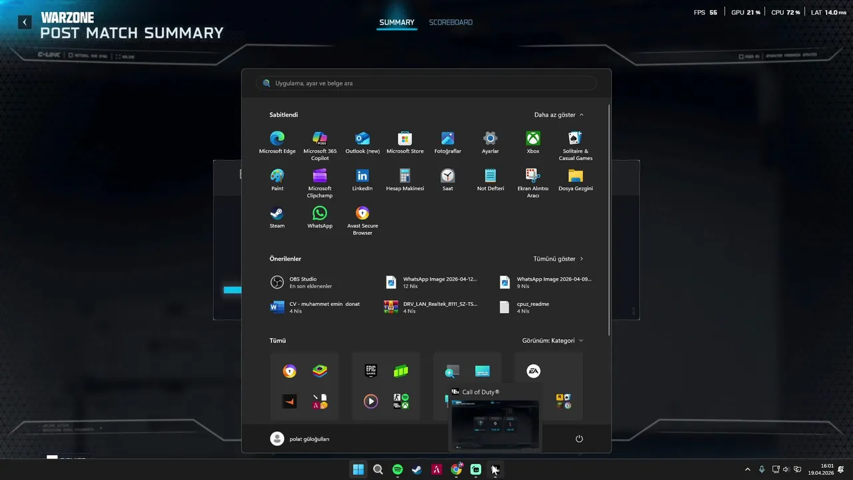Launch Paint from pinned apps

(277, 180)
